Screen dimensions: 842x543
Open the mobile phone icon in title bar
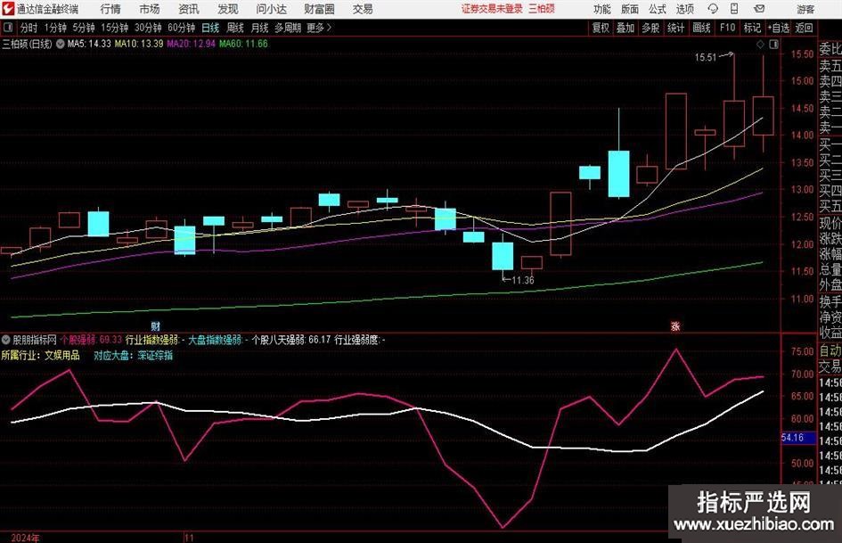(734, 9)
